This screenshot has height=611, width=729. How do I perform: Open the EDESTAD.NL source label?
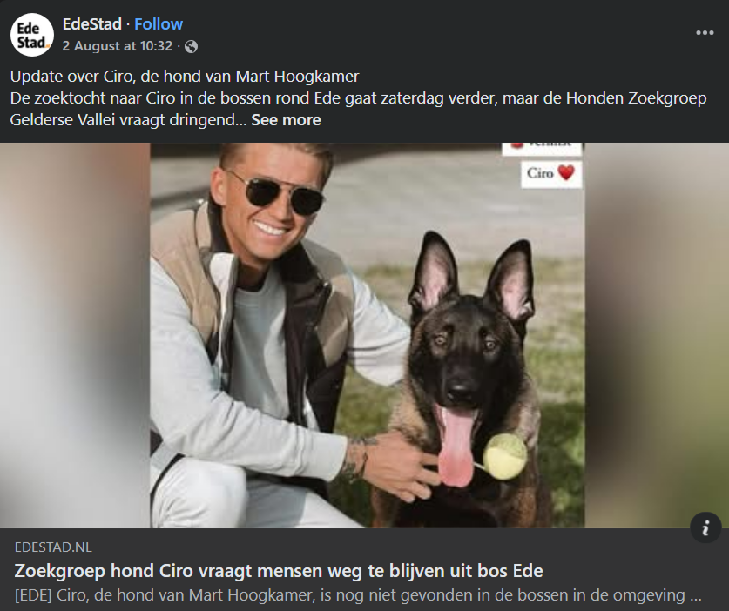tap(53, 547)
